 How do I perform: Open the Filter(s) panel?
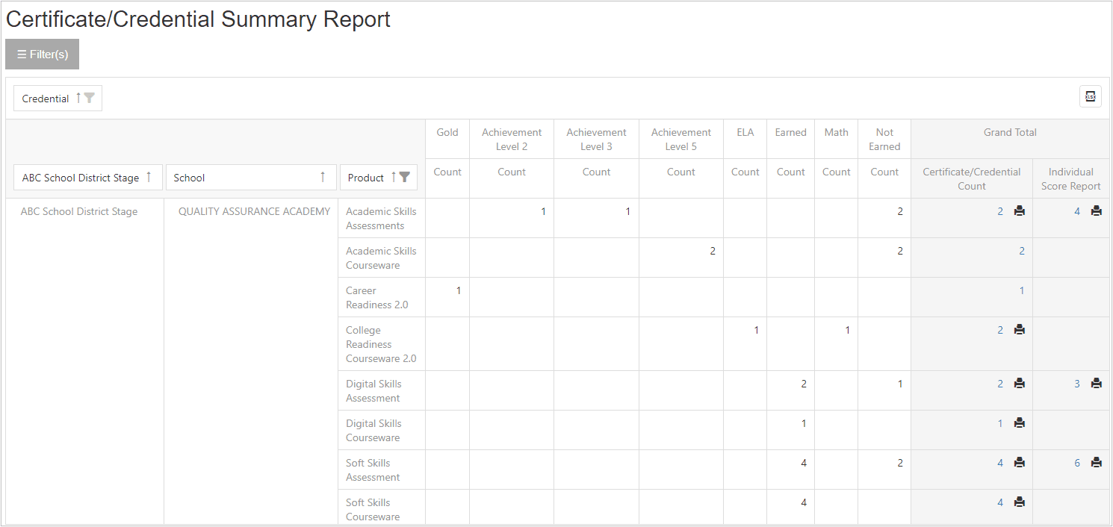[x=42, y=54]
